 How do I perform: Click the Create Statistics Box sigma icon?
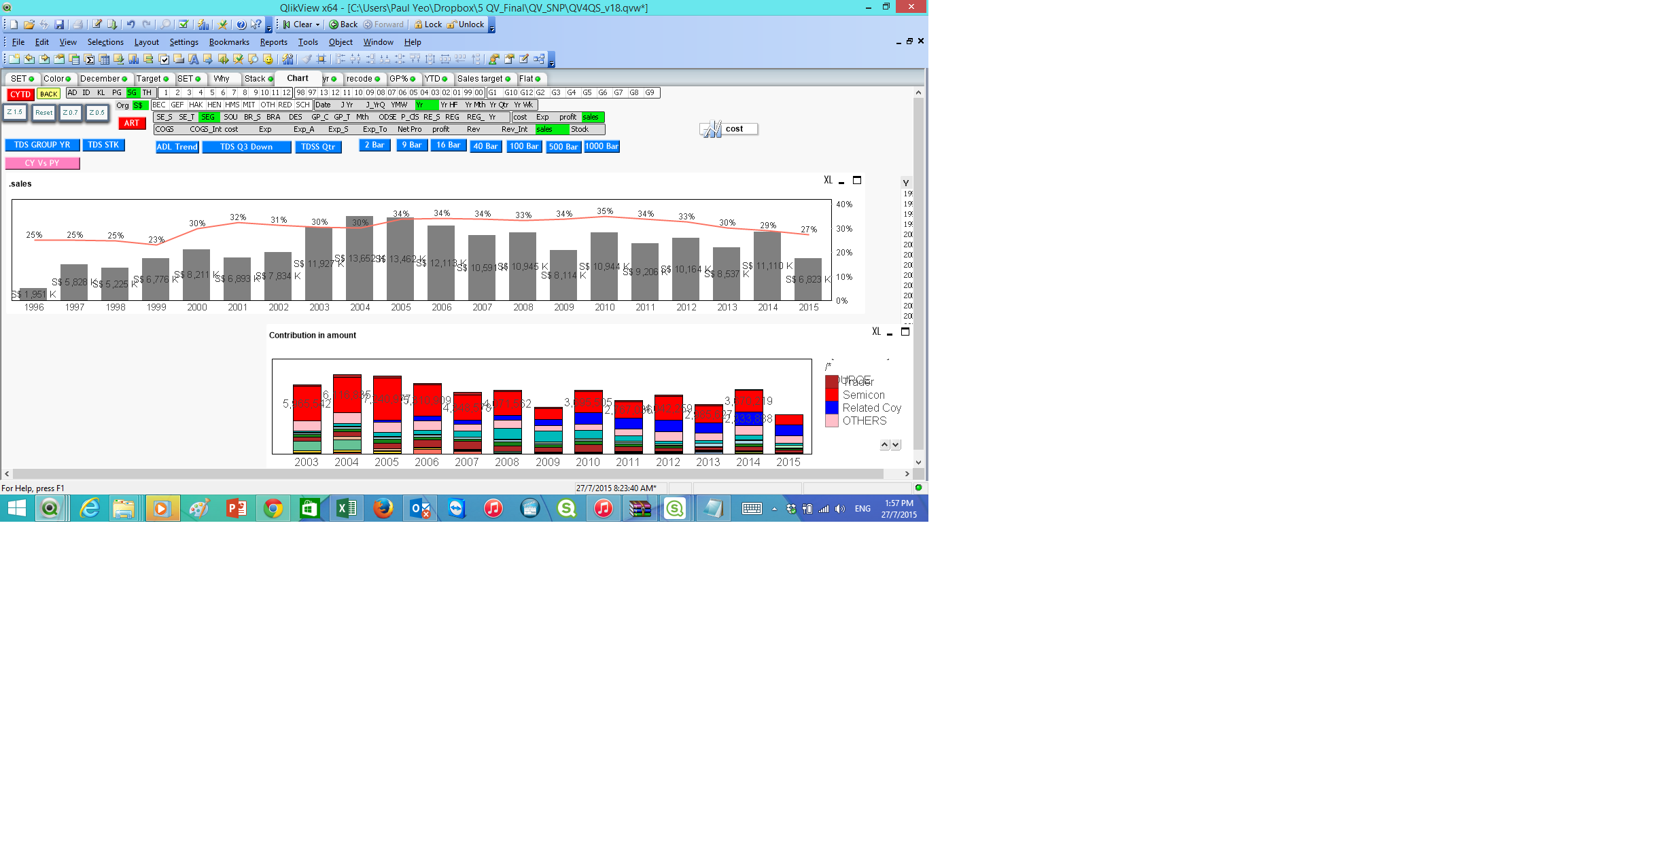[89, 59]
